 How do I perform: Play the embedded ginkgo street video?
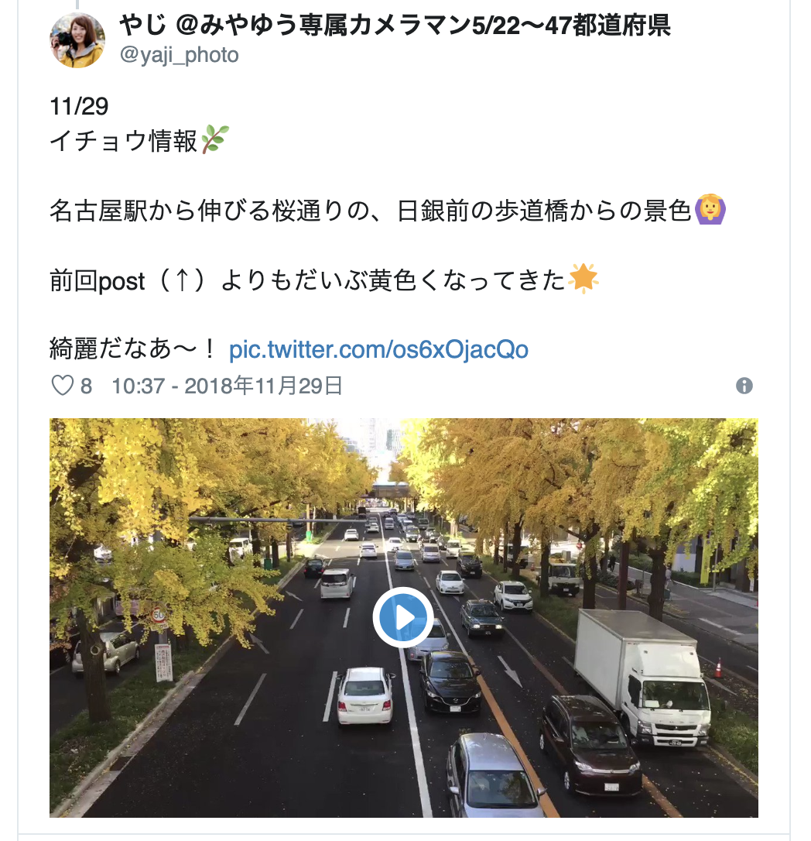pos(403,617)
